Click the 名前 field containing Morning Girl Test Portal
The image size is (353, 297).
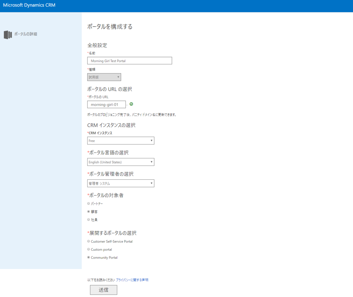(x=129, y=60)
